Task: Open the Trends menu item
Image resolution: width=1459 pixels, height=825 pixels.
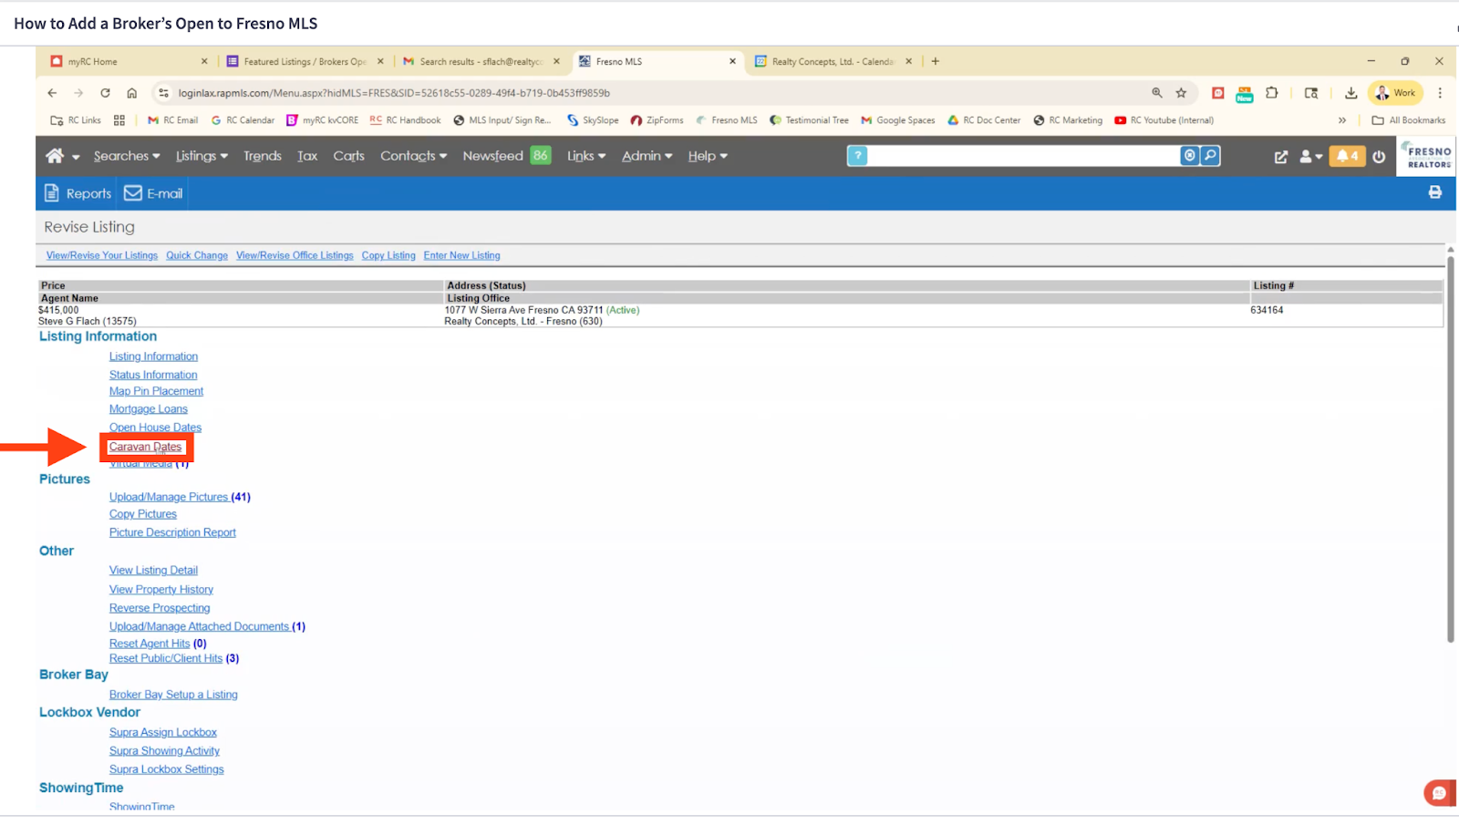Action: click(x=262, y=156)
